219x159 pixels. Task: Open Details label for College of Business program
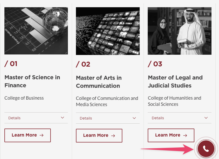(x=15, y=118)
